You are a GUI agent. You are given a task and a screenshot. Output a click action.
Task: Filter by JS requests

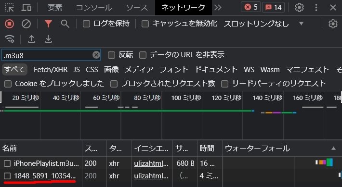coord(77,70)
